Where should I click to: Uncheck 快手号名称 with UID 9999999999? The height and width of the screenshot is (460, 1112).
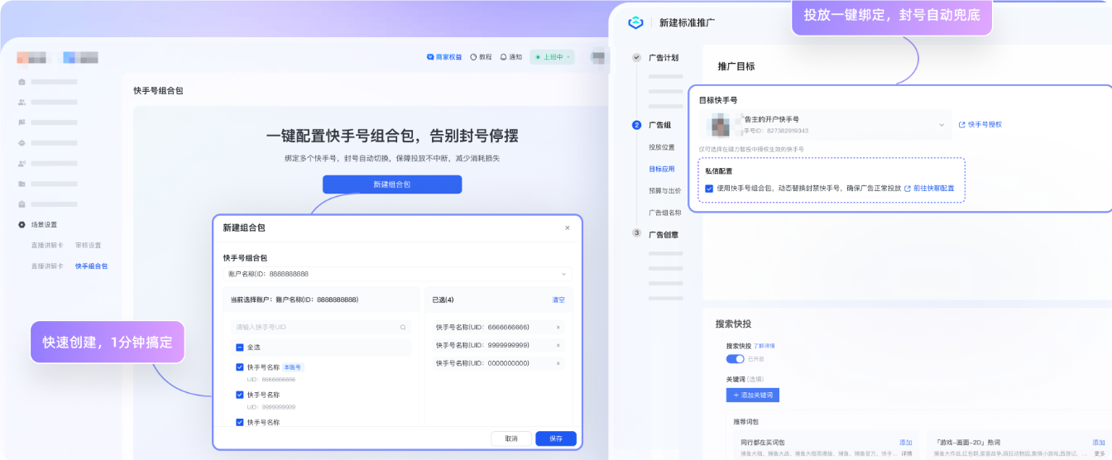[x=239, y=395]
